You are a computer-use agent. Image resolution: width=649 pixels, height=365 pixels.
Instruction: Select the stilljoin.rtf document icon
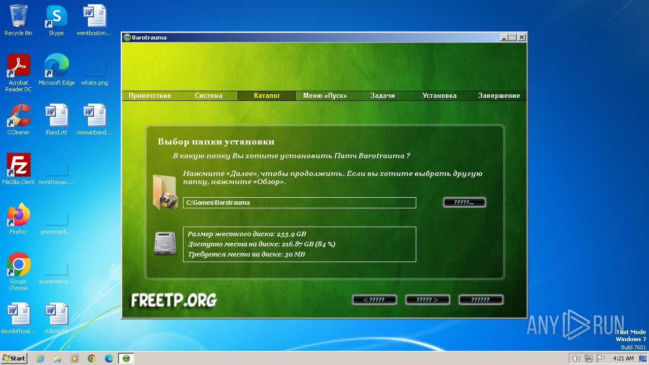click(x=56, y=318)
